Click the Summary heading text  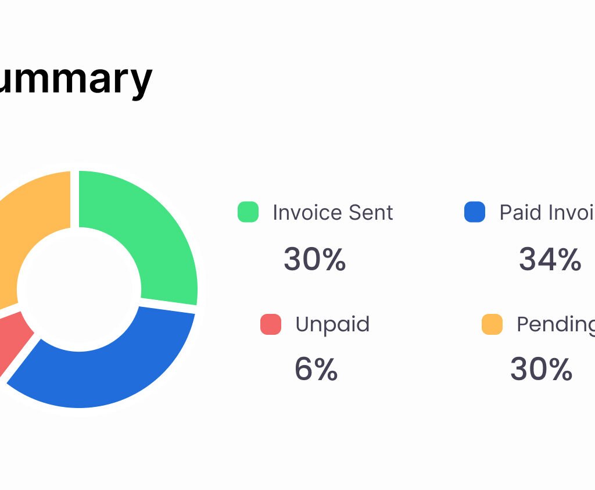(x=76, y=78)
